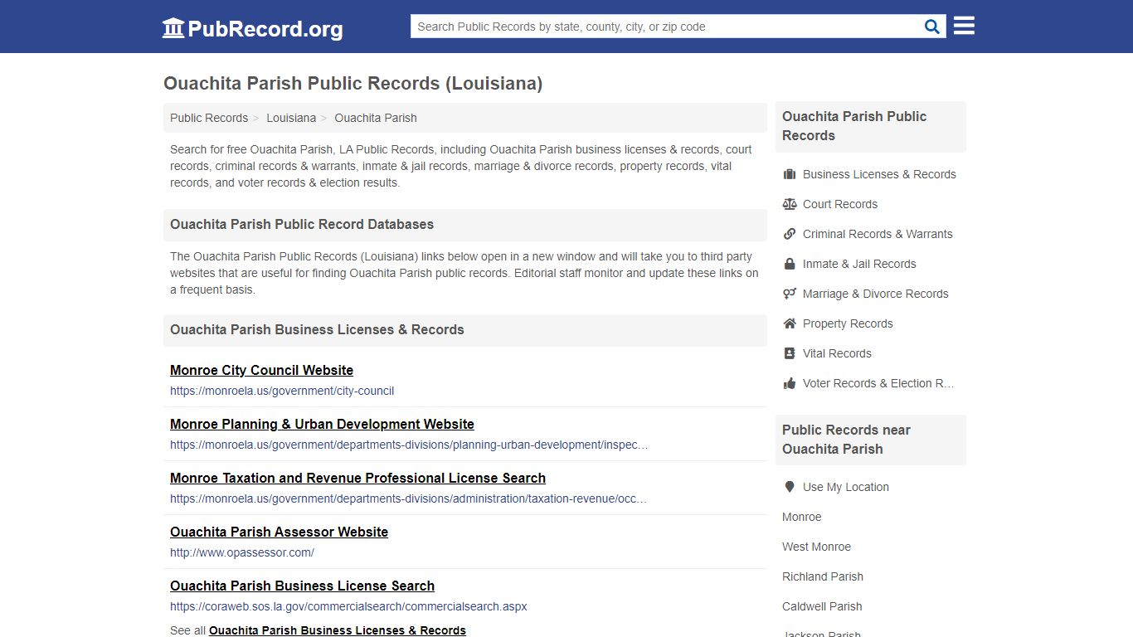The height and width of the screenshot is (637, 1133).
Task: Click the Vital Records contact icon
Action: (790, 353)
